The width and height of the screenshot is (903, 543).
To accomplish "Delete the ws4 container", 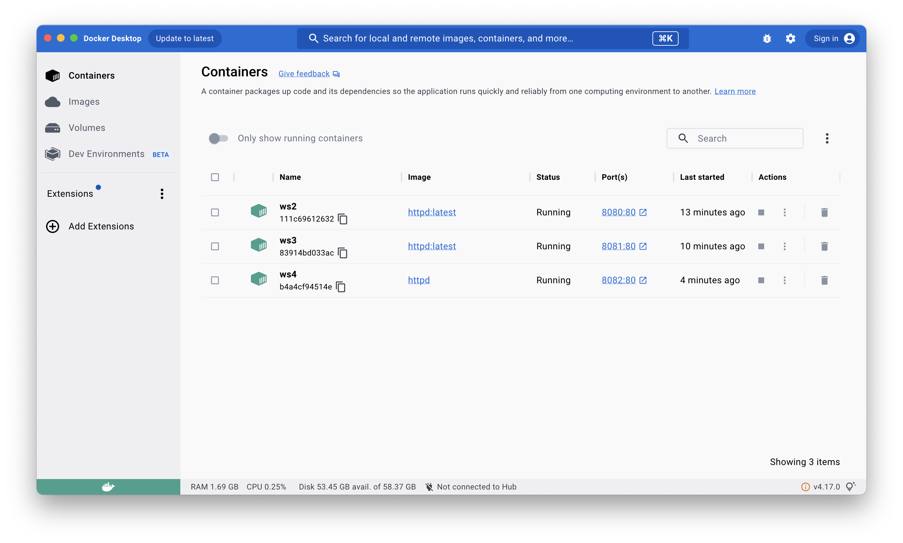I will coord(824,280).
